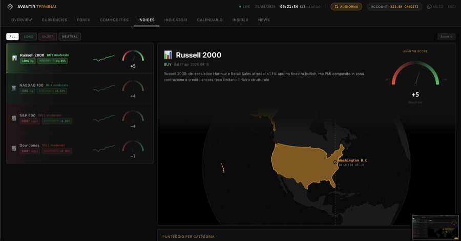This screenshot has height=241, width=461.
Task: Open the INDICATORI tab
Action: click(176, 19)
